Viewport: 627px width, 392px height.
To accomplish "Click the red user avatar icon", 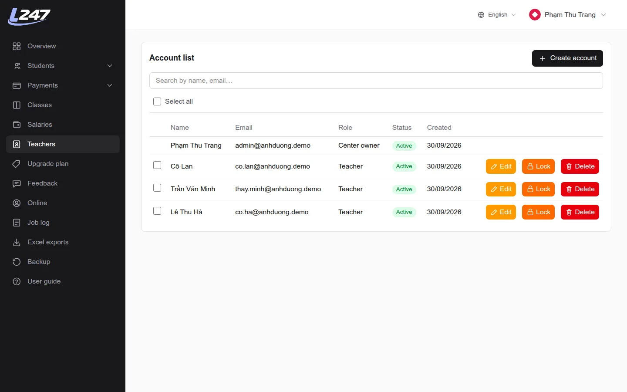I will tap(535, 15).
